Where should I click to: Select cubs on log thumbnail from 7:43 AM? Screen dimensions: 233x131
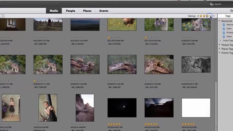pyautogui.click(x=85, y=64)
